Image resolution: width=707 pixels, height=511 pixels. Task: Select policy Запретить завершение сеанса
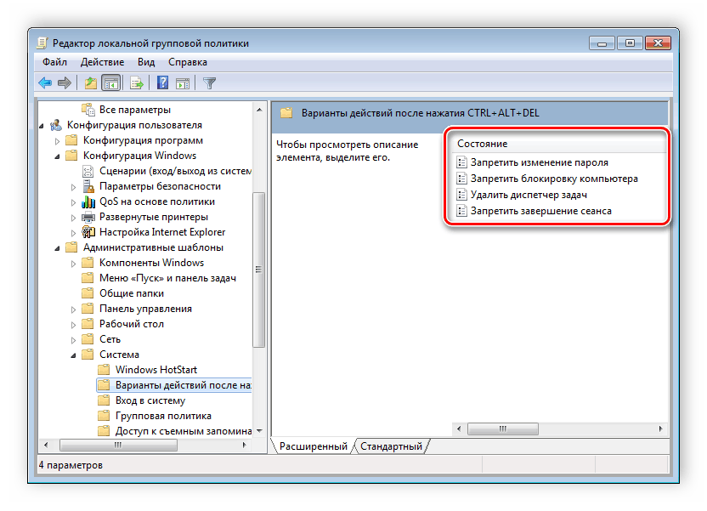tap(541, 211)
